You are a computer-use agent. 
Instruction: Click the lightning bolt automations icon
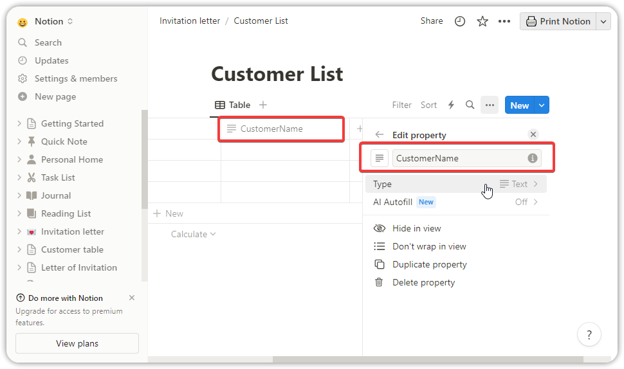tap(451, 105)
